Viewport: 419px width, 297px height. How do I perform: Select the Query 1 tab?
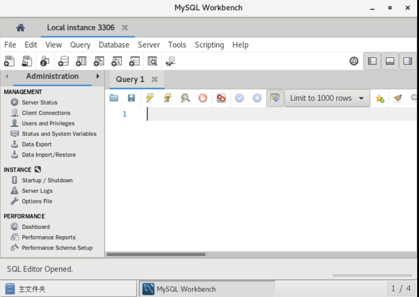click(x=130, y=80)
